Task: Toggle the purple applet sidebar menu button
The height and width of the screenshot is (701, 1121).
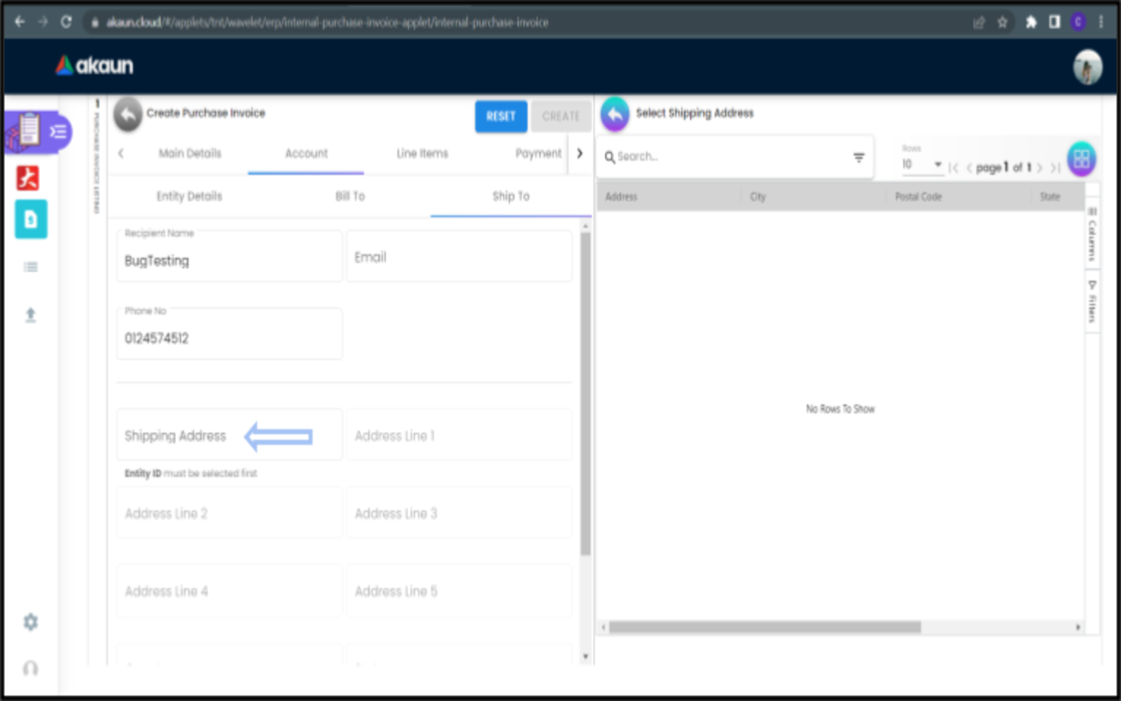Action: click(58, 132)
